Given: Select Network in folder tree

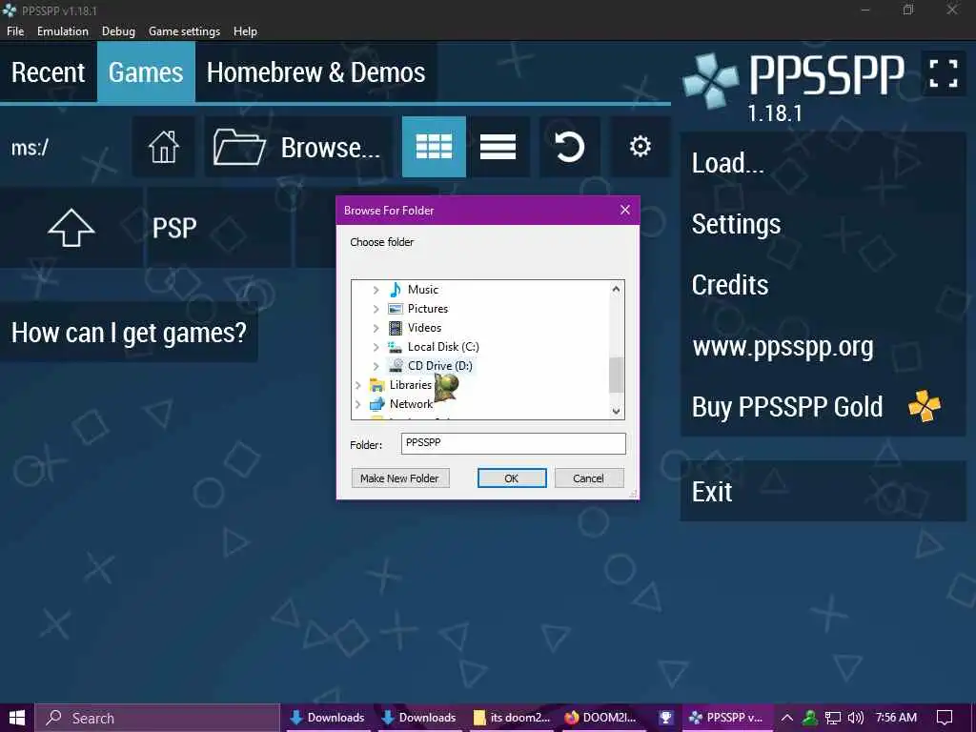Looking at the screenshot, I should tap(411, 404).
